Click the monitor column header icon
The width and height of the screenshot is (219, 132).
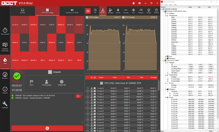click(x=95, y=77)
